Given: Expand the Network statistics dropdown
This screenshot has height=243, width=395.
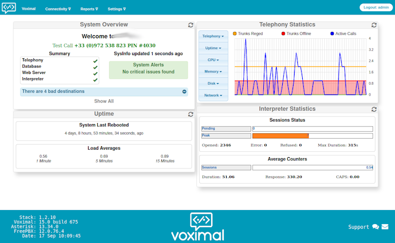Looking at the screenshot, I should coord(213,95).
